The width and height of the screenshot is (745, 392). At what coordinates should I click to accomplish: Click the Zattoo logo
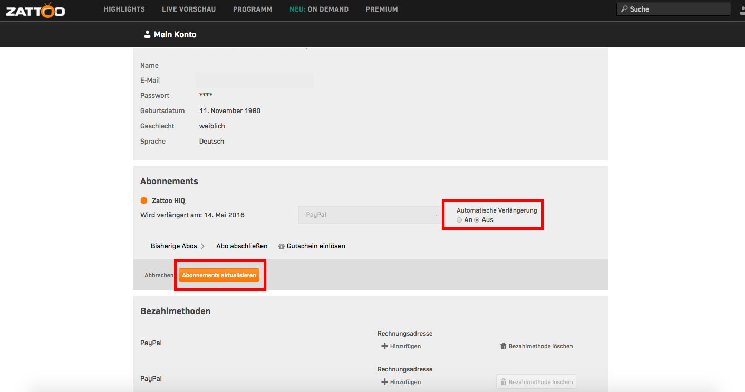(x=35, y=9)
